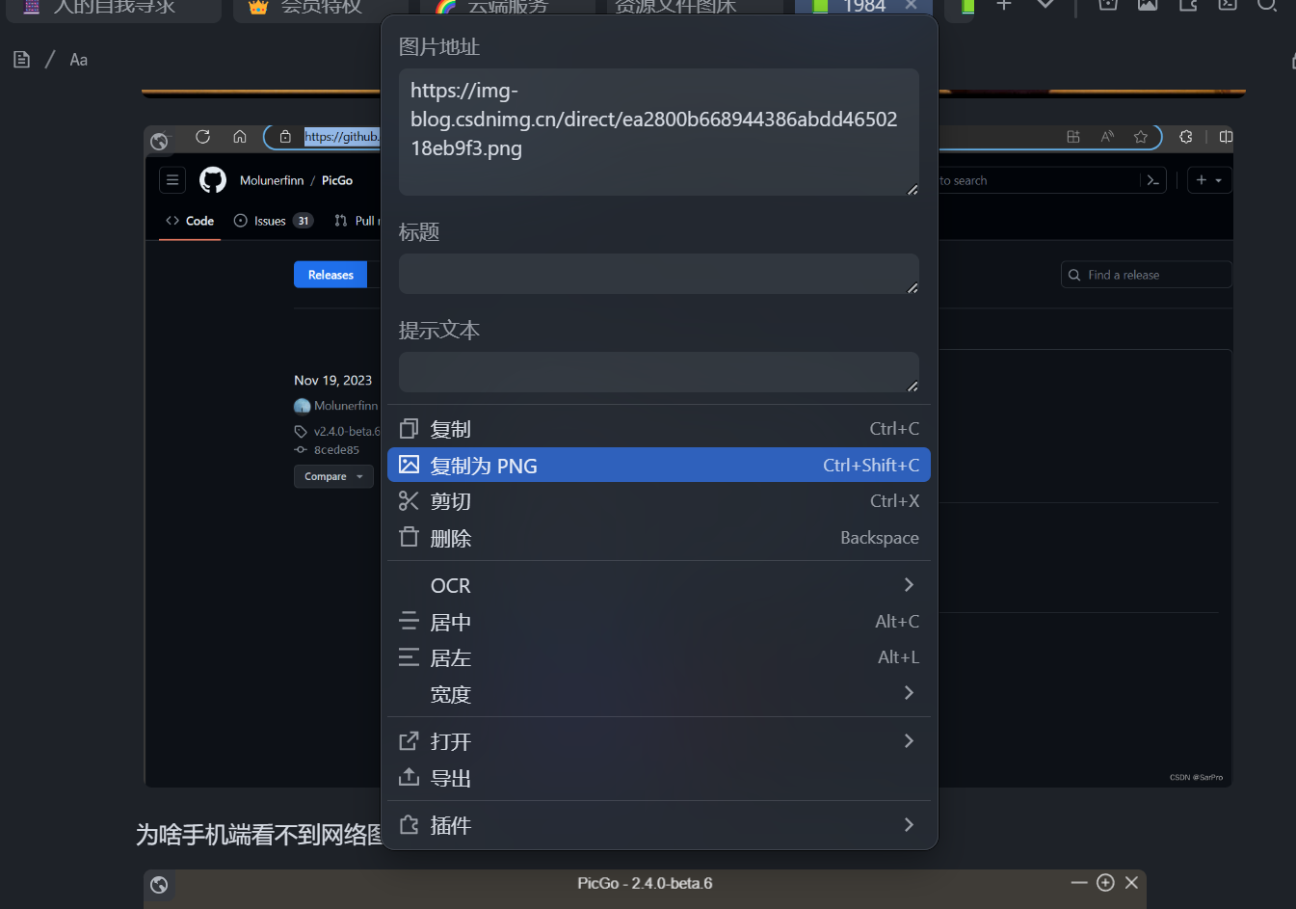The height and width of the screenshot is (909, 1296).
Task: Click into the 标题 input field
Action: 658,274
